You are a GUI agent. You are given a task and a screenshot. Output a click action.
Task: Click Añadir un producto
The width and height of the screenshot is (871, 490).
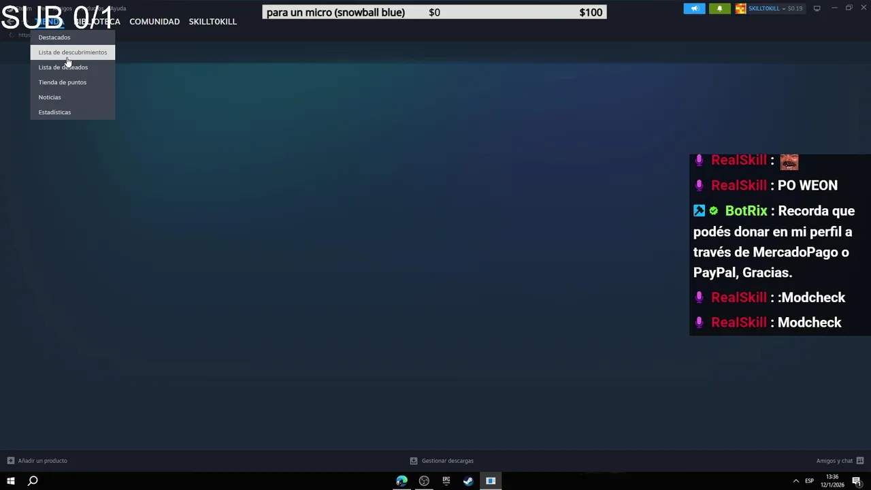point(42,461)
